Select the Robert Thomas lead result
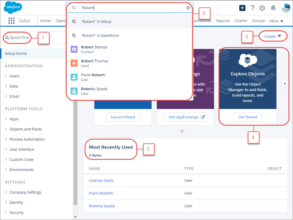 129,63
